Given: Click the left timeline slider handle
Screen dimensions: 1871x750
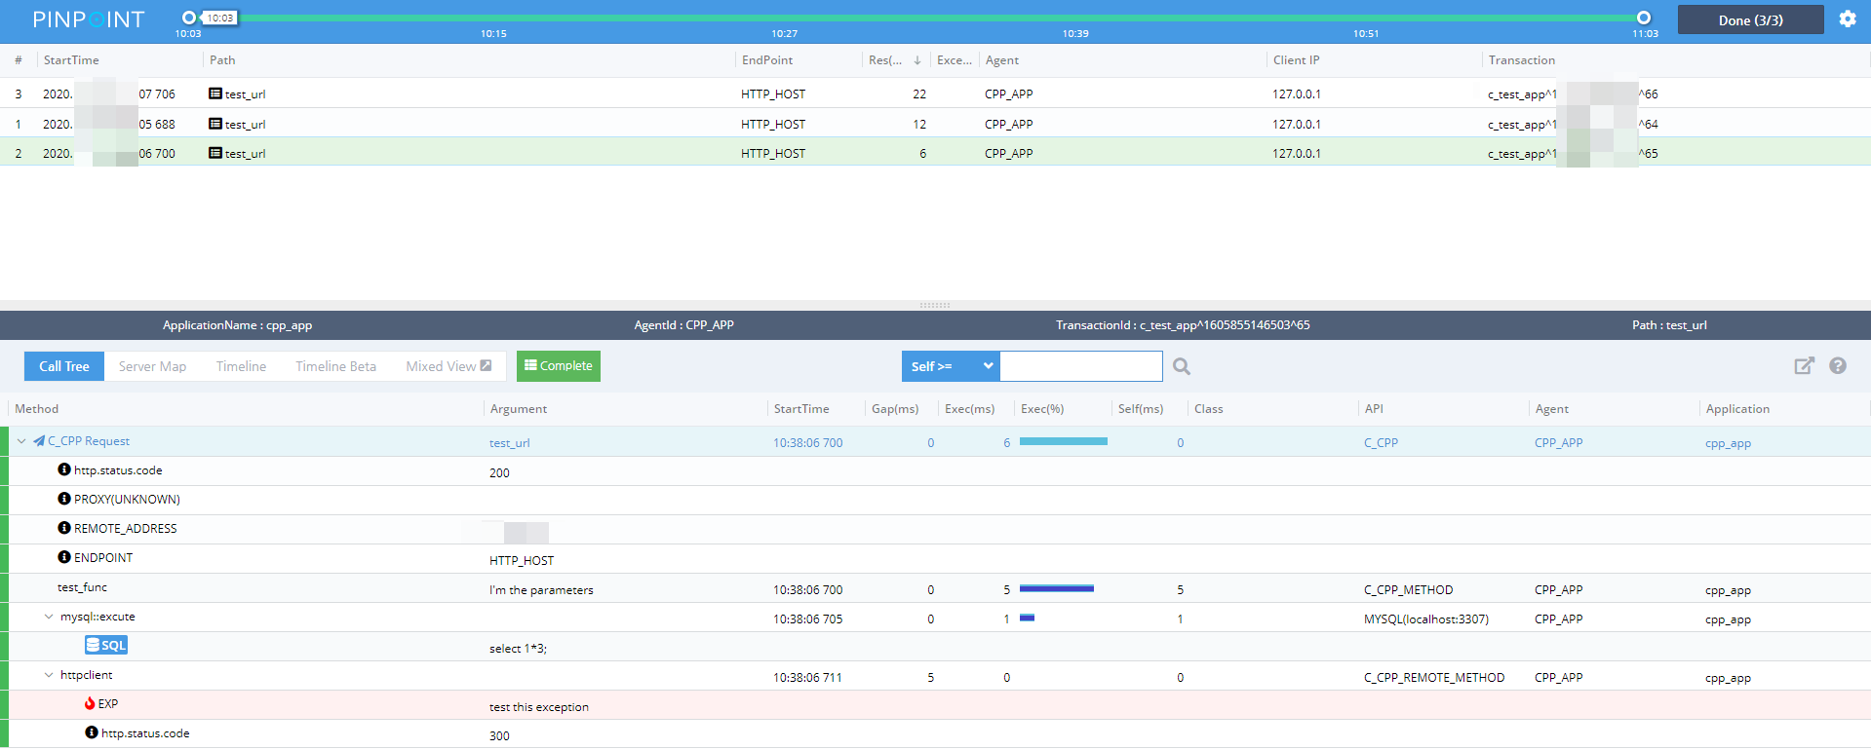Looking at the screenshot, I should (189, 18).
